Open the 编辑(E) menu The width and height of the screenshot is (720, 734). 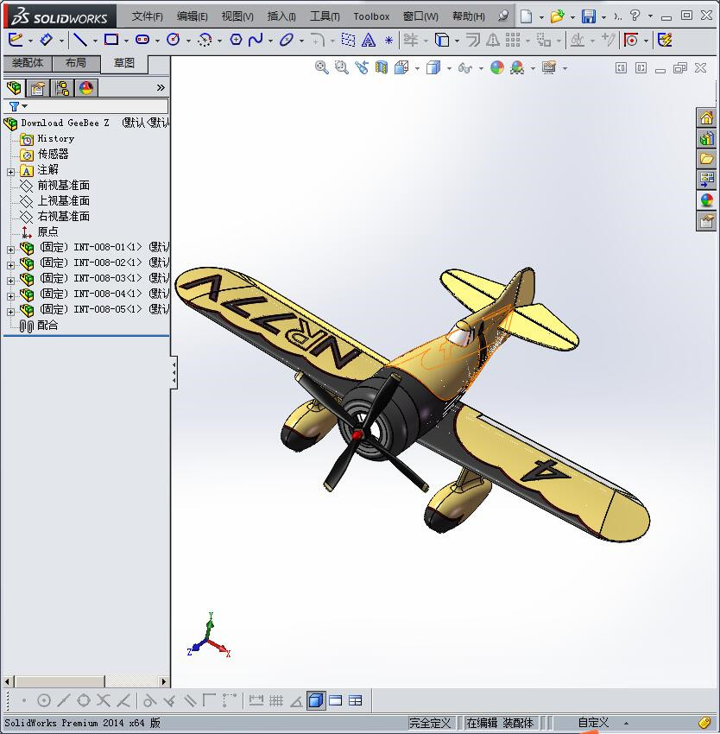[x=192, y=16]
